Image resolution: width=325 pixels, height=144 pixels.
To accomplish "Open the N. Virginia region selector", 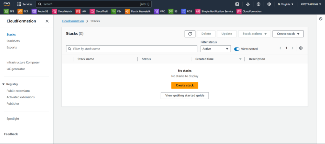I will [x=285, y=4].
